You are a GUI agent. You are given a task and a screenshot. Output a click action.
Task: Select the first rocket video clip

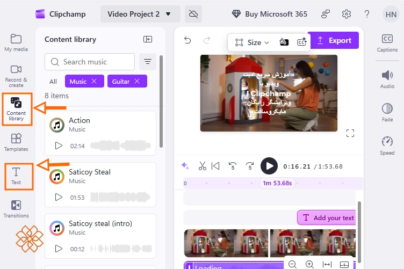point(226,243)
